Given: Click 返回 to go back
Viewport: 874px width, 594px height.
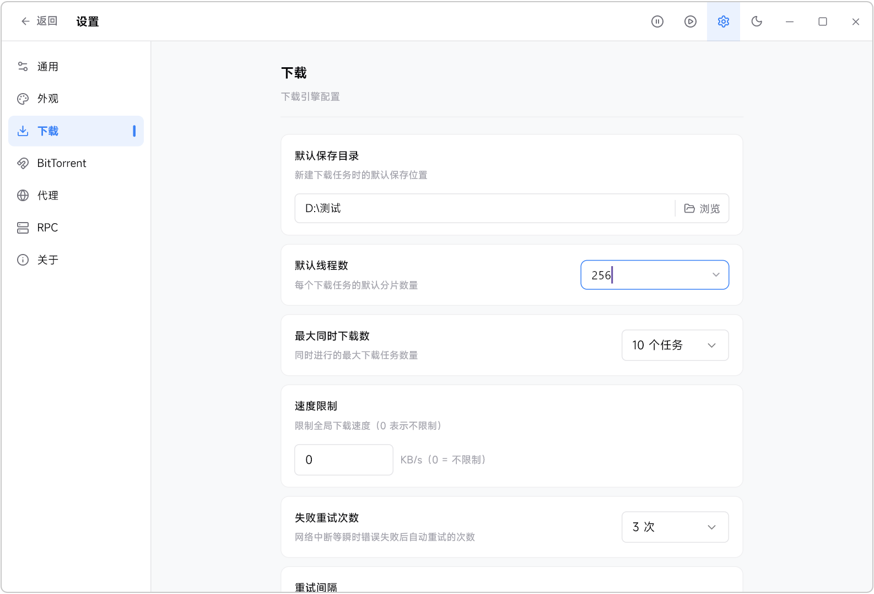Looking at the screenshot, I should tap(39, 21).
